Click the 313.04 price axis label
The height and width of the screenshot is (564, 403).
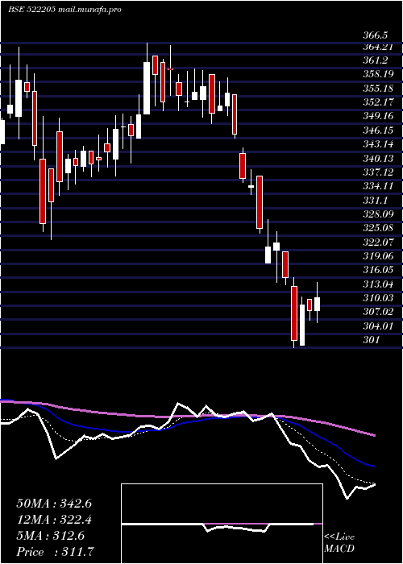coord(377,284)
